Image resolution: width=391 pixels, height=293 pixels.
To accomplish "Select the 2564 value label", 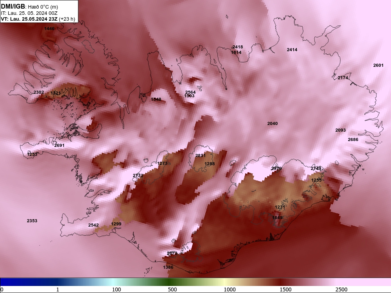I will tap(190, 92).
